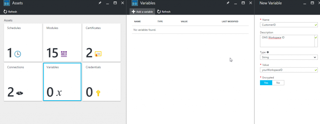The height and width of the screenshot is (124, 320).
Task: Maximize the Assets blade
Action: [x=115, y=3]
